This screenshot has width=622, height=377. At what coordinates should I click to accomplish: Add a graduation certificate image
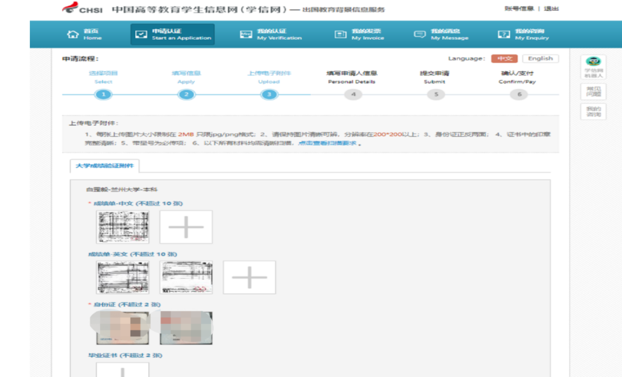pos(123,370)
